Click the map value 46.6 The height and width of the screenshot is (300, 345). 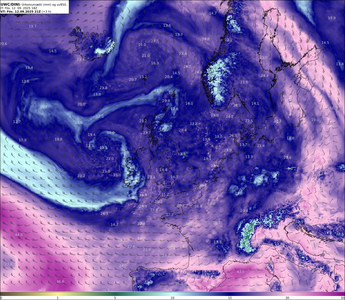[60, 282]
